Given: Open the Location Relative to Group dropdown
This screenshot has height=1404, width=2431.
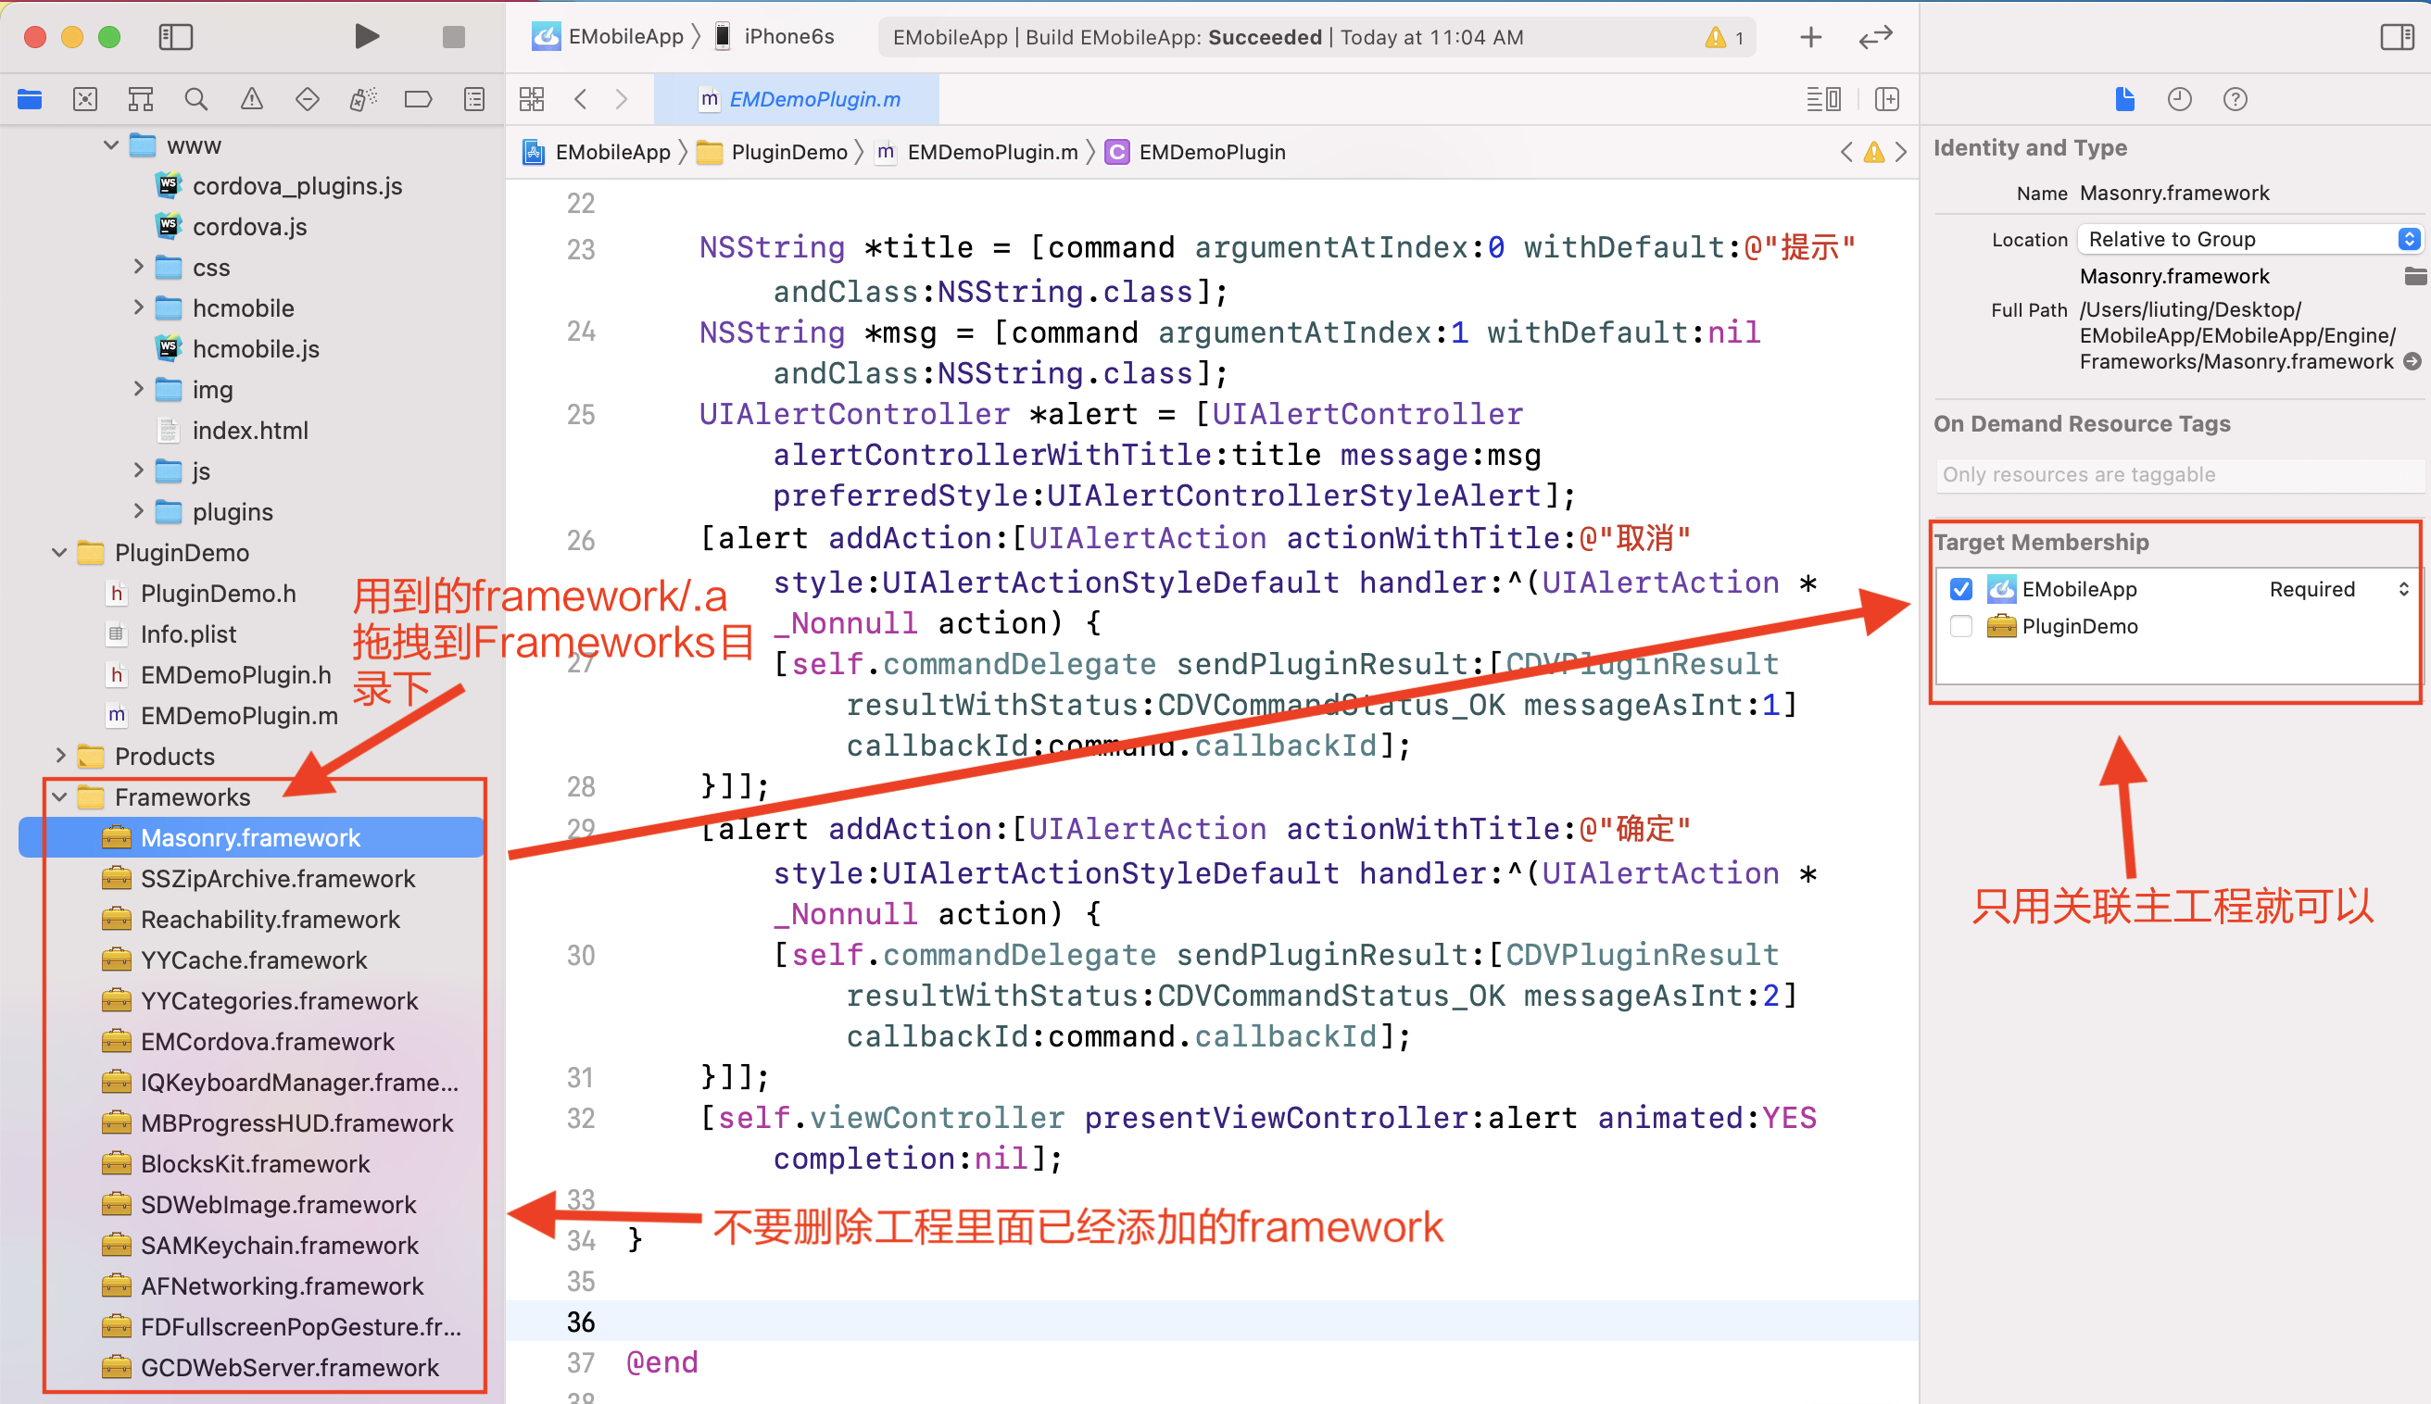Looking at the screenshot, I should (2251, 239).
